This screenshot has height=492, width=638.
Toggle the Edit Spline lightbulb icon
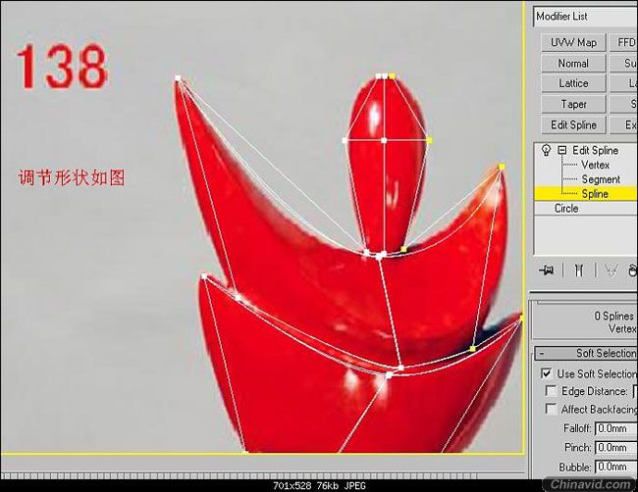tap(547, 150)
